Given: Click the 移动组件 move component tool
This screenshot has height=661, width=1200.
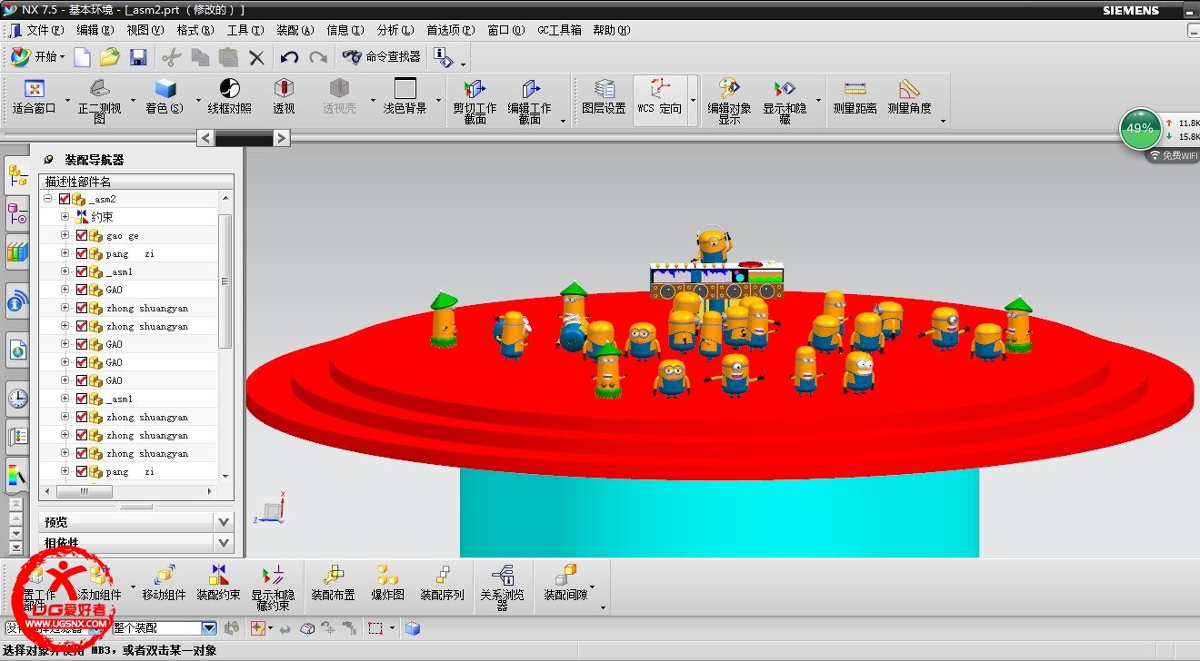Looking at the screenshot, I should 164,583.
